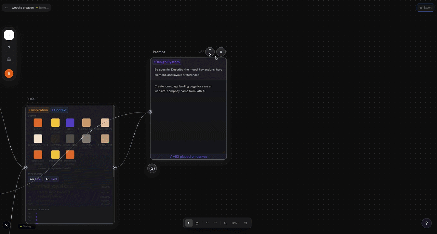The width and height of the screenshot is (437, 234).
Task: Click the white plus add-node button
Action: (9, 35)
